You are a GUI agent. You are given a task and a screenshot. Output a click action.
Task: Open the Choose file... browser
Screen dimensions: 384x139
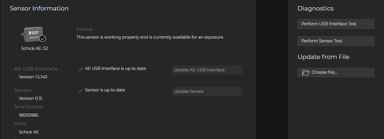(336, 73)
